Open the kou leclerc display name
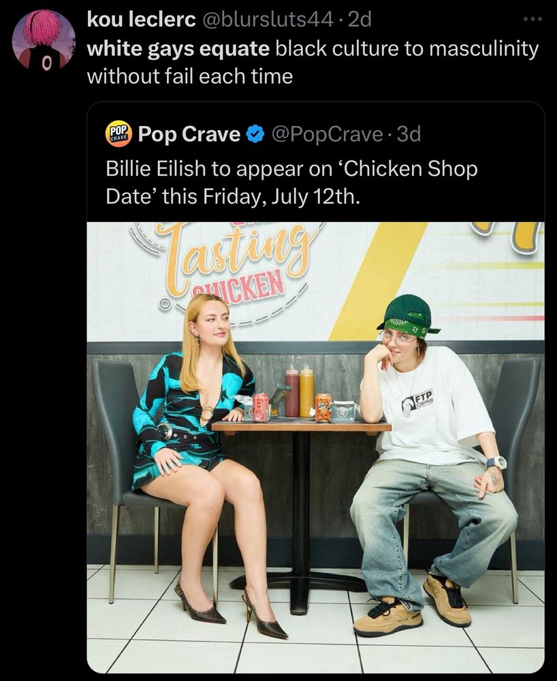 [140, 20]
